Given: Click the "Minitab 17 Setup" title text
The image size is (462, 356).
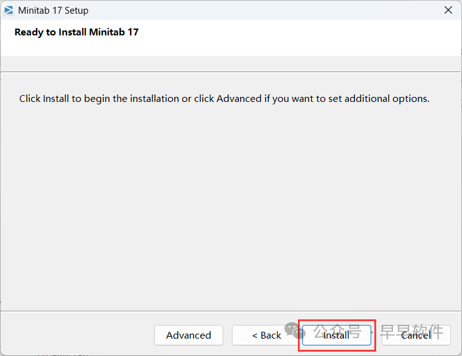Looking at the screenshot, I should pos(53,10).
